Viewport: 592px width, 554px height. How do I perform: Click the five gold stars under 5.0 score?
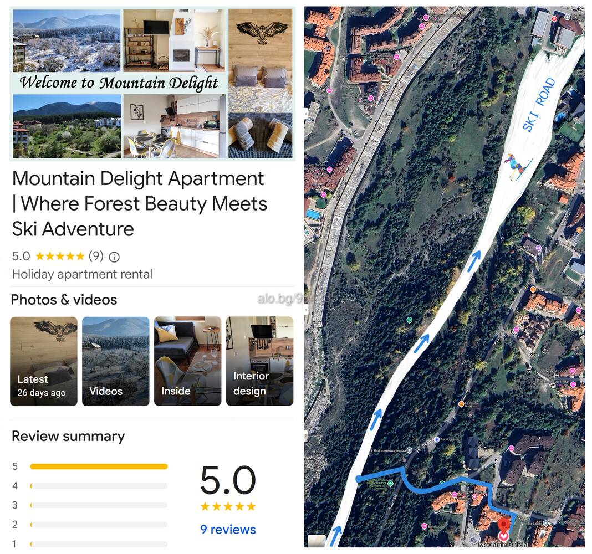[228, 506]
